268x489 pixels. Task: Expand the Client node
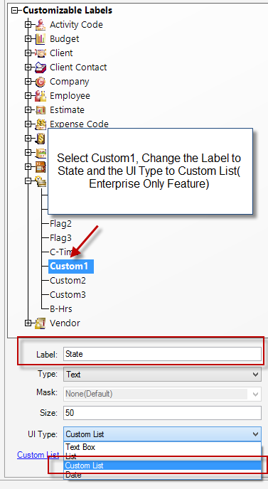28,53
